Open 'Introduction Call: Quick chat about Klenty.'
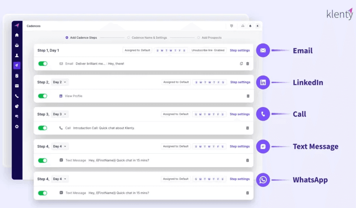 click(104, 128)
